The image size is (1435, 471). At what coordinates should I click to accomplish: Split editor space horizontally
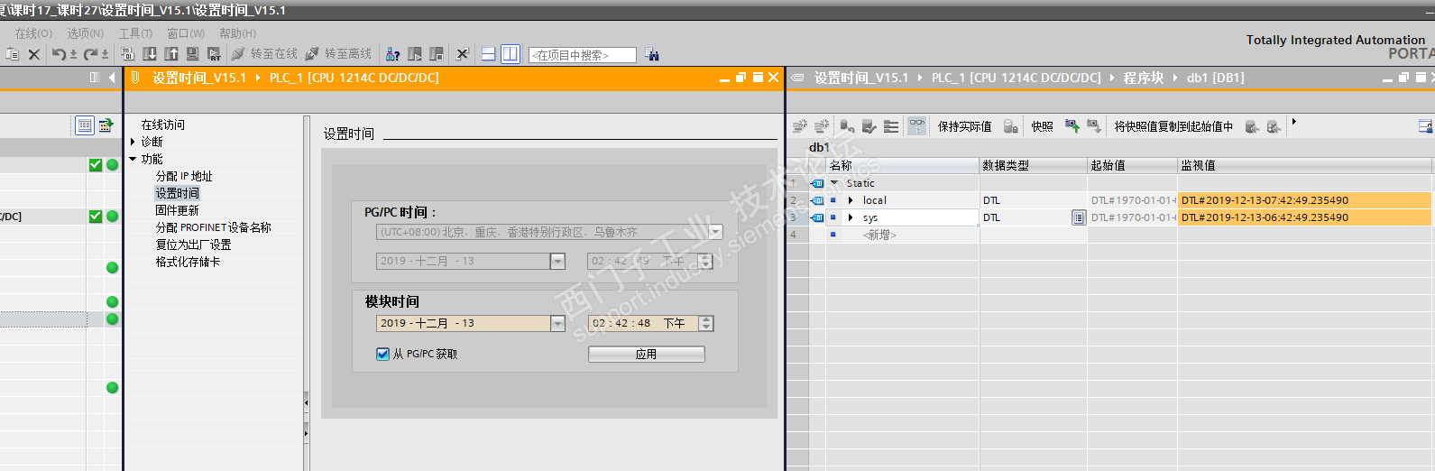488,54
